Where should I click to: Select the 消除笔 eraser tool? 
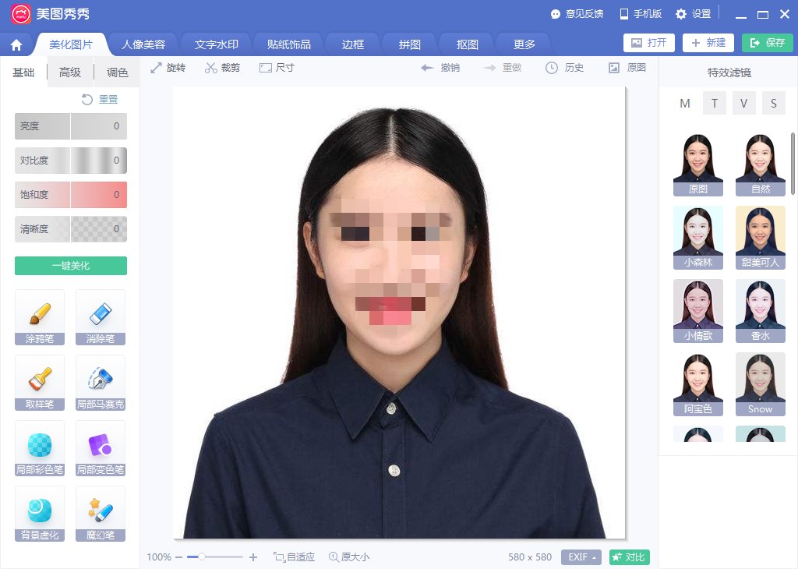(x=100, y=317)
